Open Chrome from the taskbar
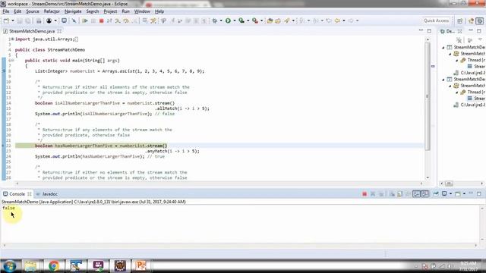The width and height of the screenshot is (486, 273). coord(54,266)
